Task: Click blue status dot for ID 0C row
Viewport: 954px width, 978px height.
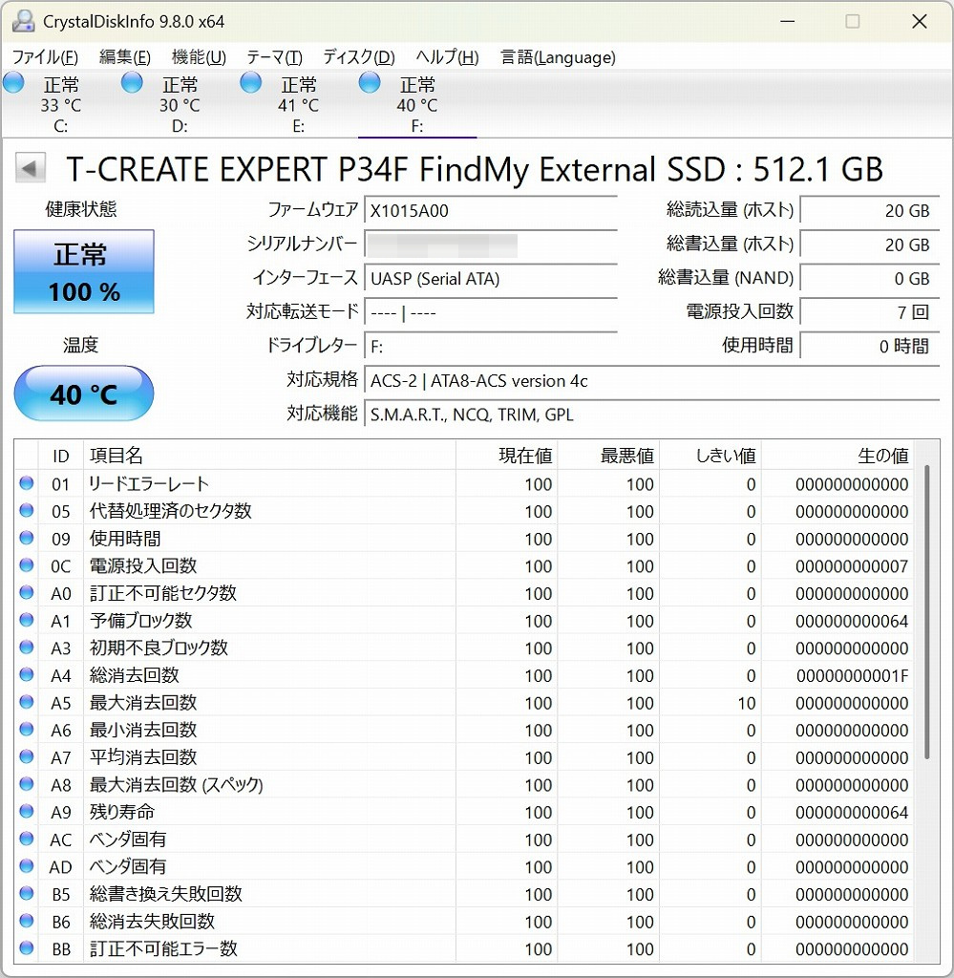Action: pos(26,565)
